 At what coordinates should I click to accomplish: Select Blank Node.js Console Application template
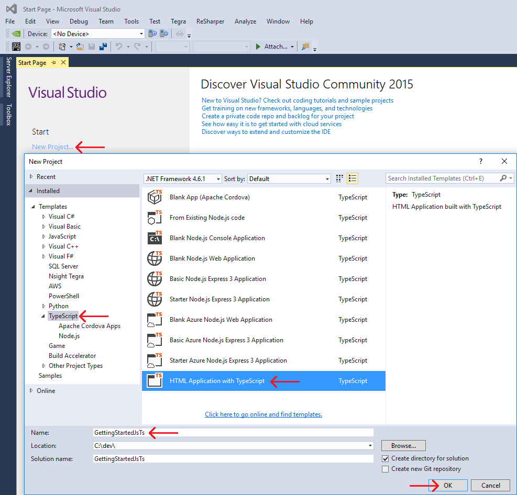(217, 238)
